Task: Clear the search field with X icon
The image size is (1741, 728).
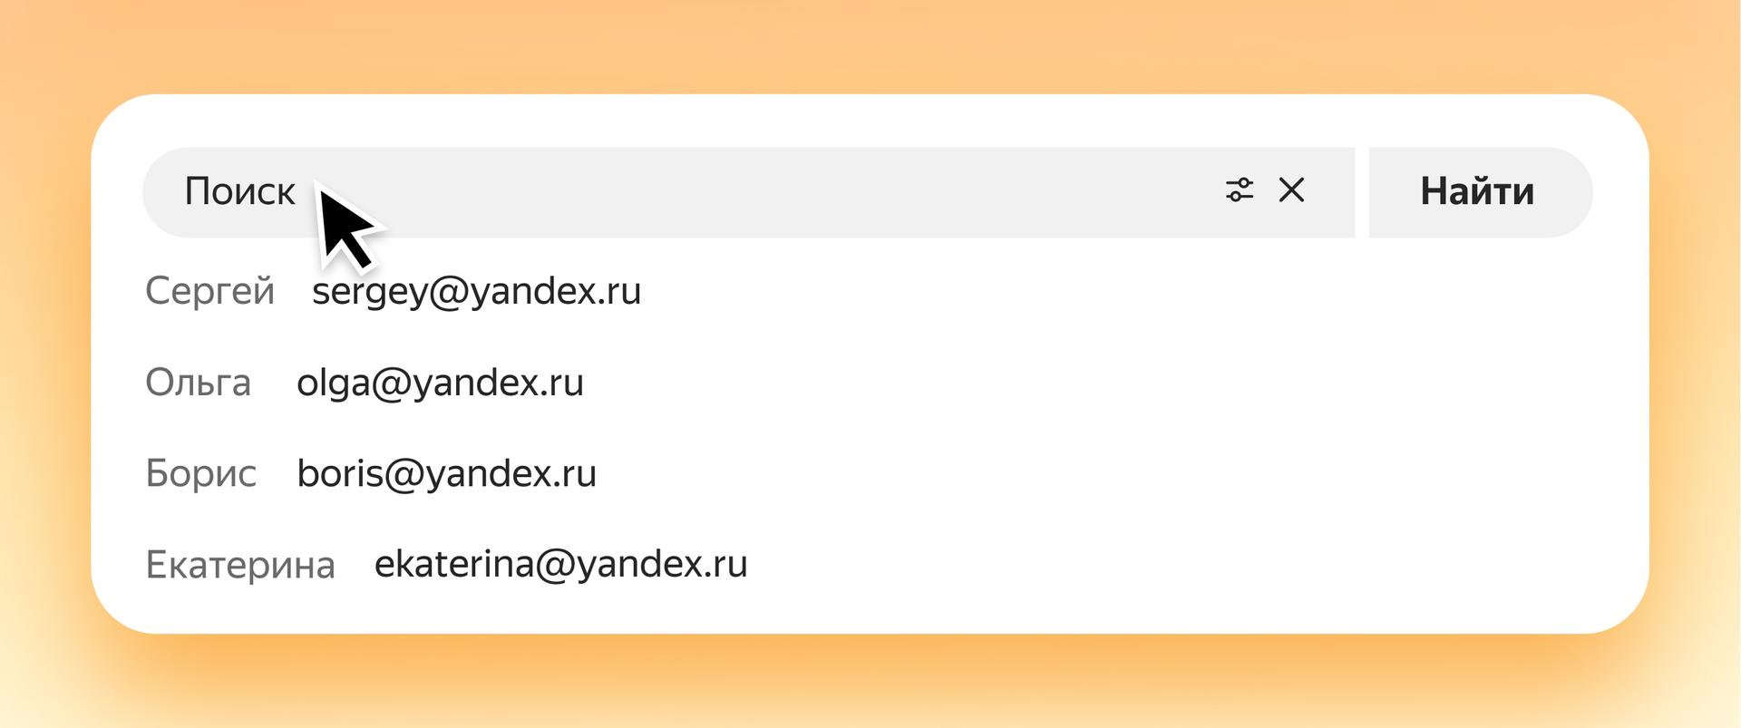Action: [x=1291, y=190]
